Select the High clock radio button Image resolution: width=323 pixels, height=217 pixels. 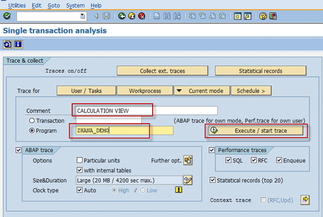point(114,190)
